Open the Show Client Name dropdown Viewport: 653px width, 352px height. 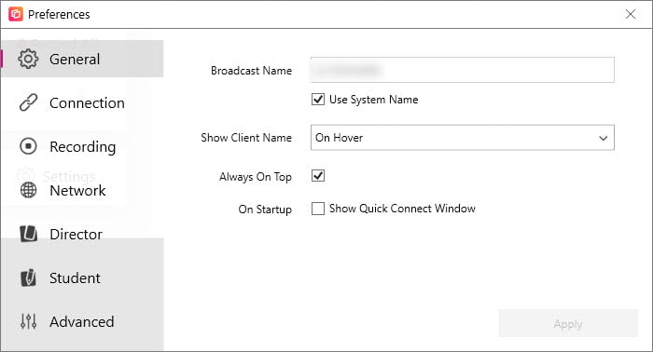[x=463, y=138]
